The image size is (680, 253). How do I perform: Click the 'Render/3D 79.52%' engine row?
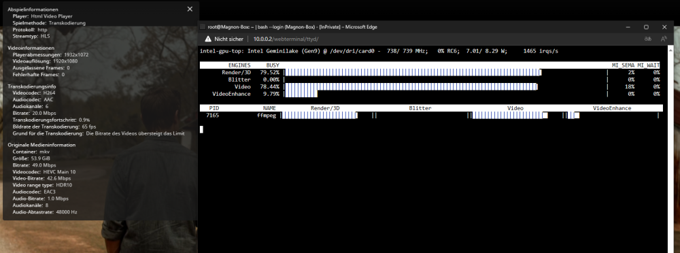click(430, 73)
